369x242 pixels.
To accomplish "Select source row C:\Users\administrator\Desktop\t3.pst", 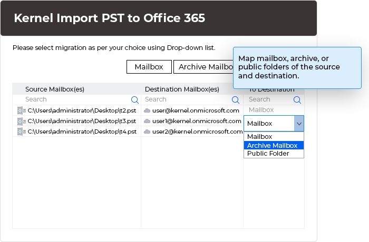I will tap(77, 121).
